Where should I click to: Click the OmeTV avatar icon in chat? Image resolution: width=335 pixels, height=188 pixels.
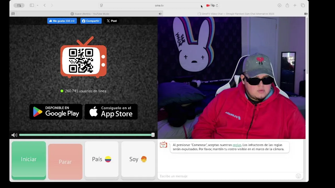tap(164, 145)
